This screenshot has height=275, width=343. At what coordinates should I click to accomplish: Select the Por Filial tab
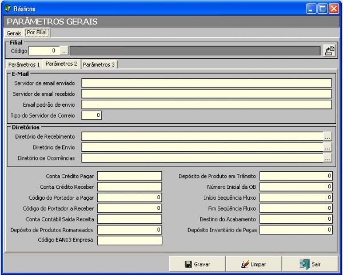click(38, 33)
